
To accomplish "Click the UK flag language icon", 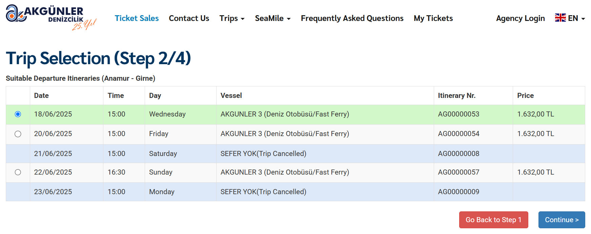I will 560,18.
